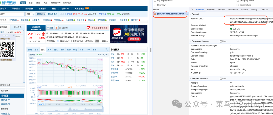
Task: Select the BOLL indicator tab
Action: 91,104
